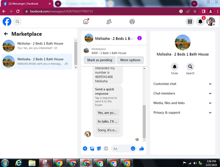Screen dimensions: 220x167
Task: Click the Google icon in address bar
Action: pyautogui.click(x=181, y=11)
